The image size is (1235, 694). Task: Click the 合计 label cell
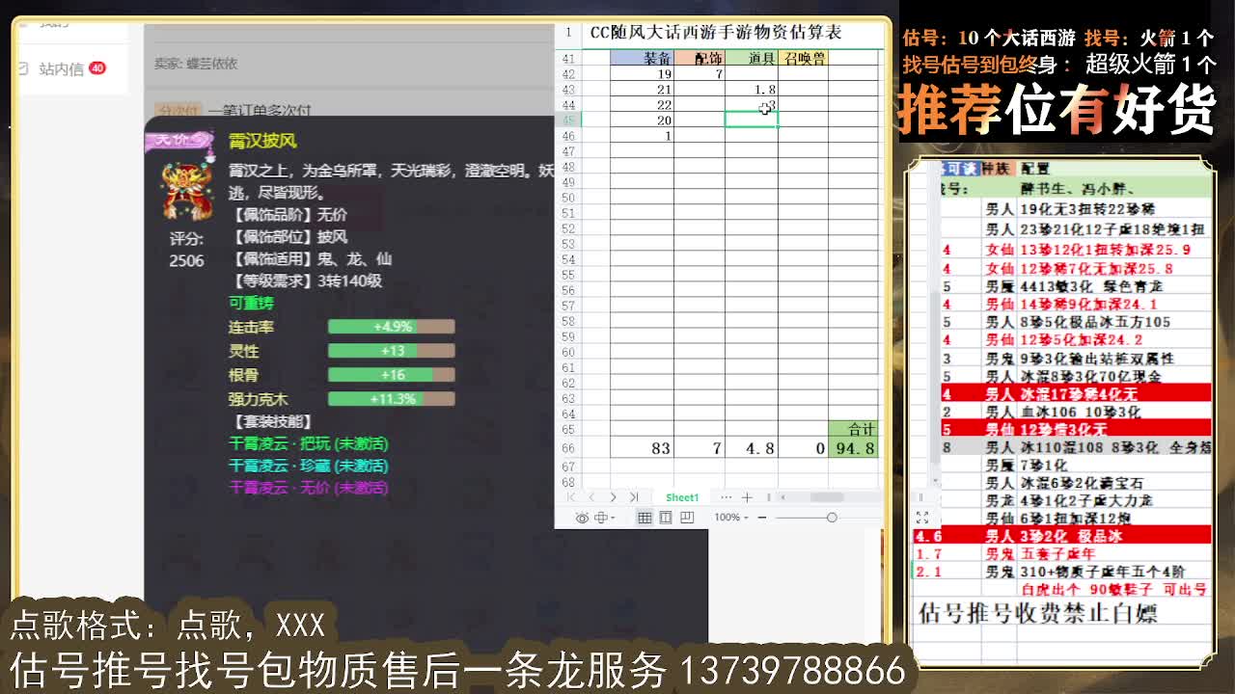[x=853, y=429]
